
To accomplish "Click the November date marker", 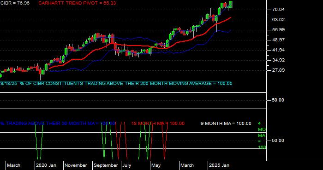I will (76, 165).
